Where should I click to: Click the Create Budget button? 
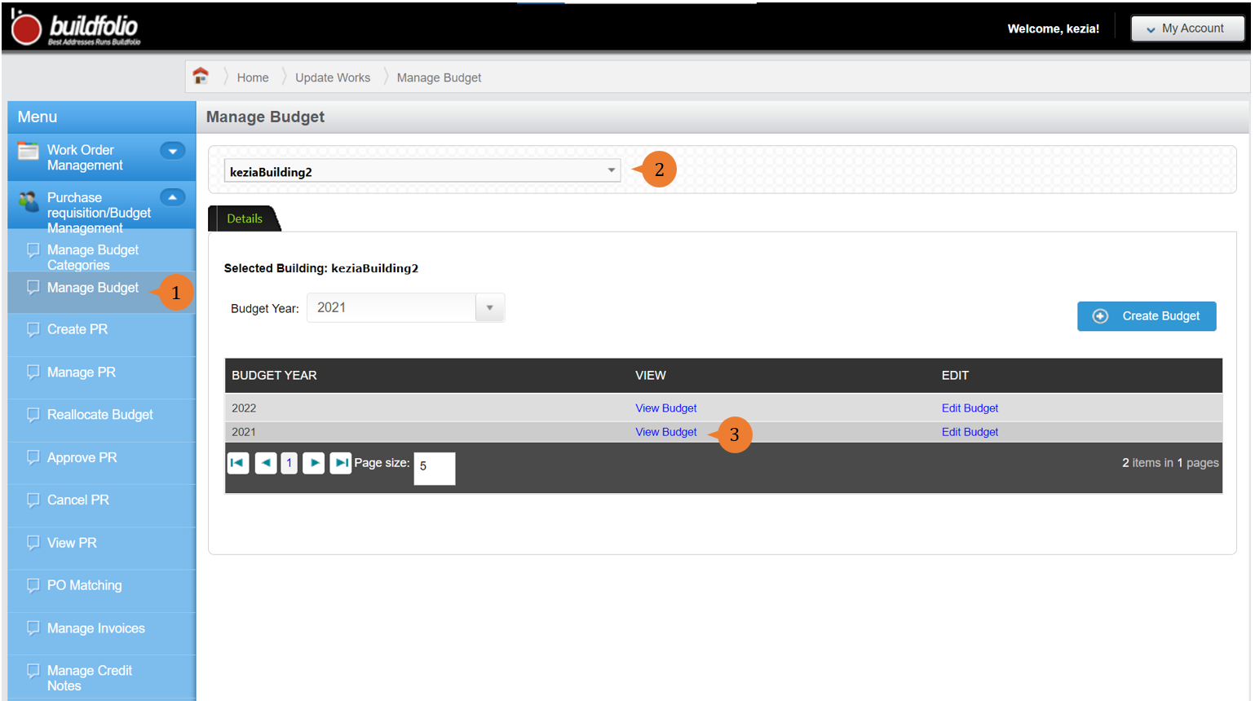[x=1147, y=316]
